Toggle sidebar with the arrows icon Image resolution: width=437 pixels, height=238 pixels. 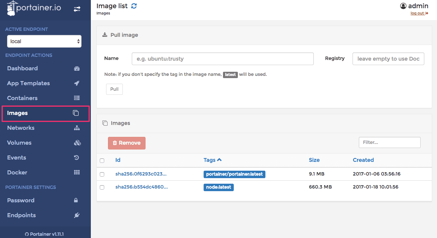(77, 9)
